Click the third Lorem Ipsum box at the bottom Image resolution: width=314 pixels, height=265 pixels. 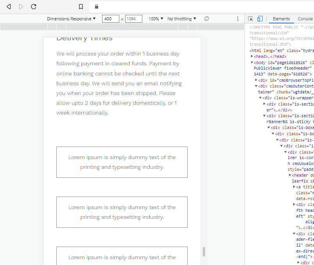point(122,256)
